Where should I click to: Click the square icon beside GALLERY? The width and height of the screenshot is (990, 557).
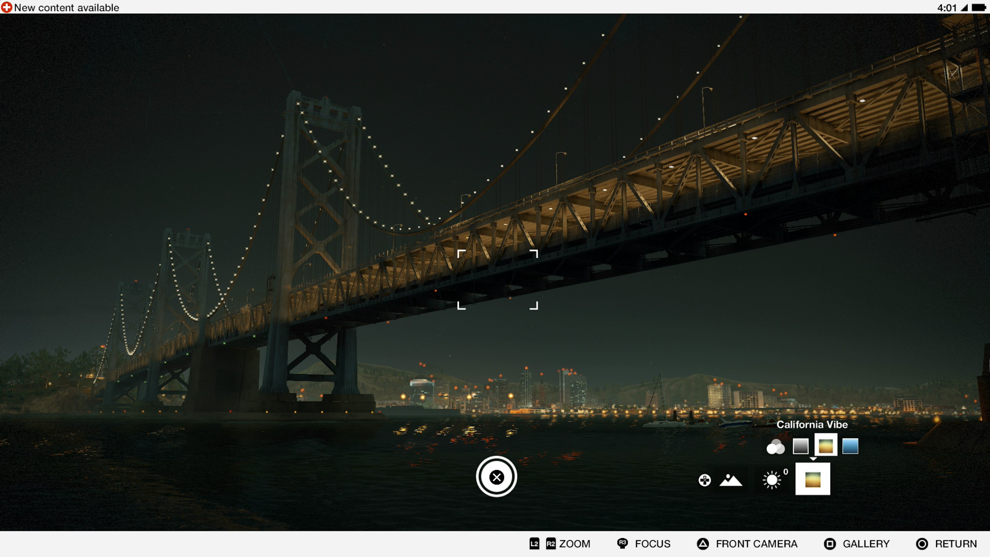click(x=830, y=544)
